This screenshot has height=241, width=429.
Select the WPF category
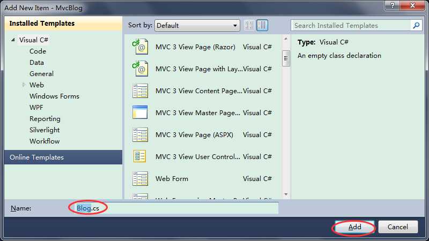tap(36, 108)
